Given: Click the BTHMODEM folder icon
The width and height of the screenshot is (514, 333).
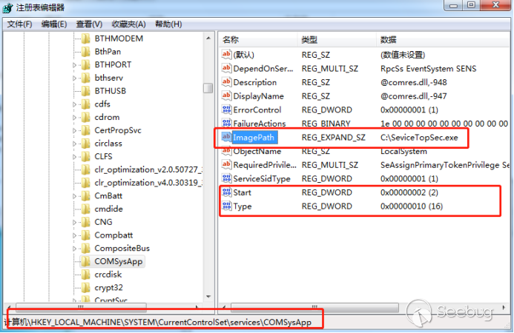Looking at the screenshot, I should pyautogui.click(x=86, y=38).
